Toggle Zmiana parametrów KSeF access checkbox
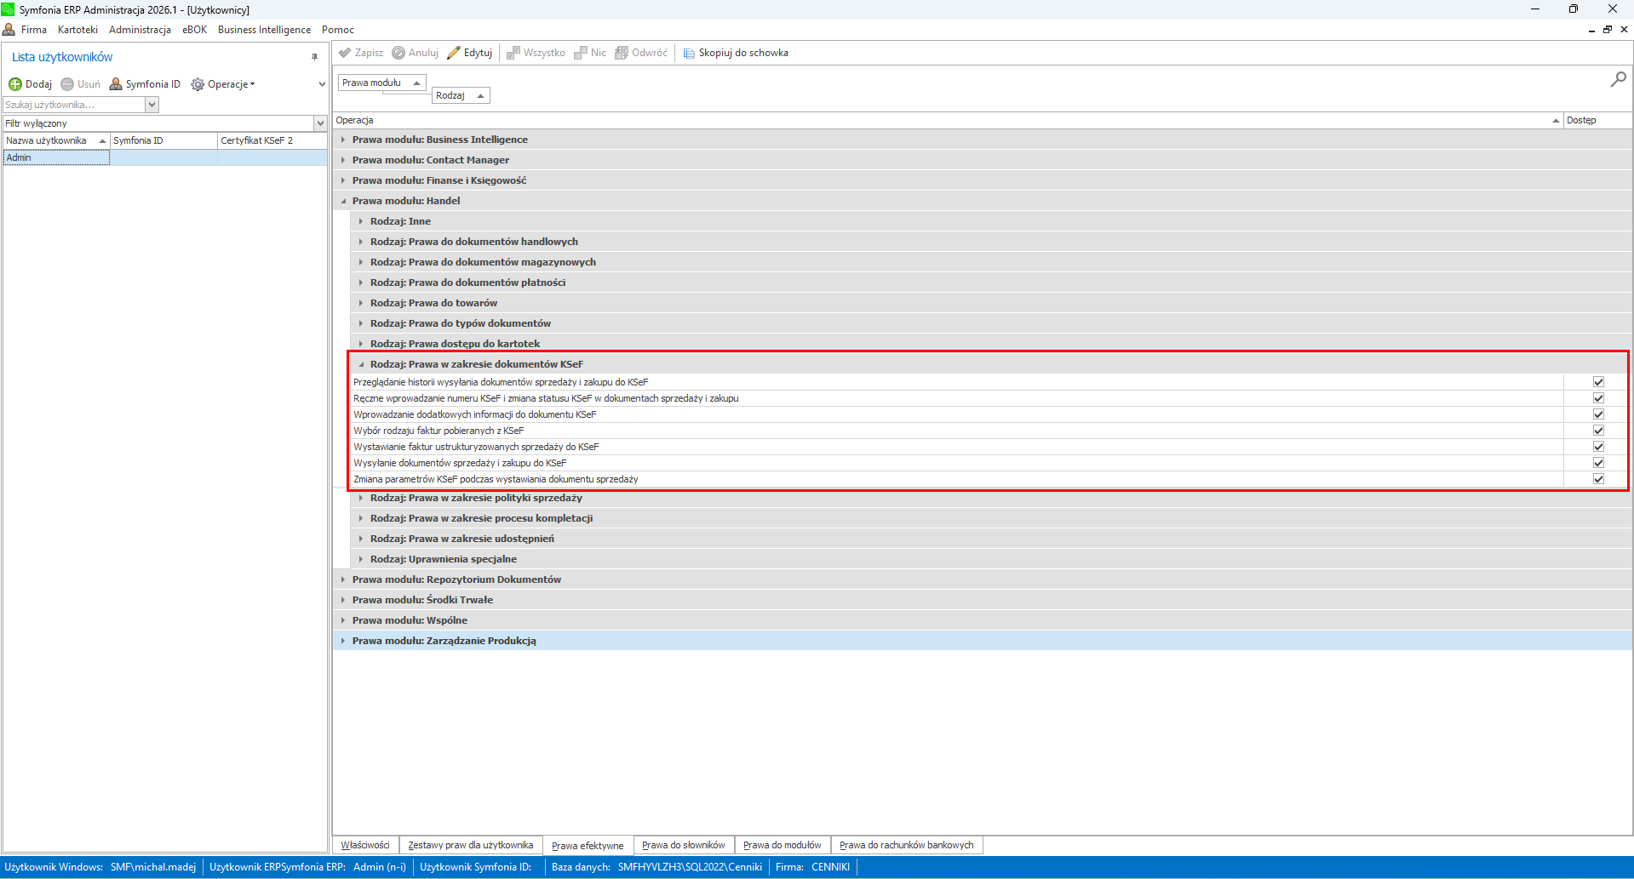1634x879 pixels. (x=1598, y=479)
